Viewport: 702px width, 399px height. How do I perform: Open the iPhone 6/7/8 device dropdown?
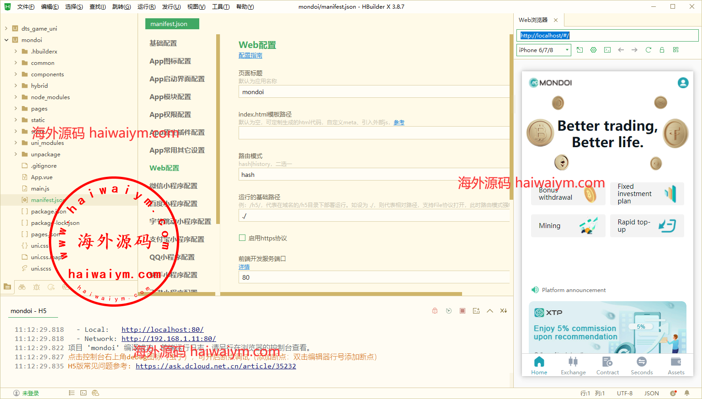(x=543, y=50)
